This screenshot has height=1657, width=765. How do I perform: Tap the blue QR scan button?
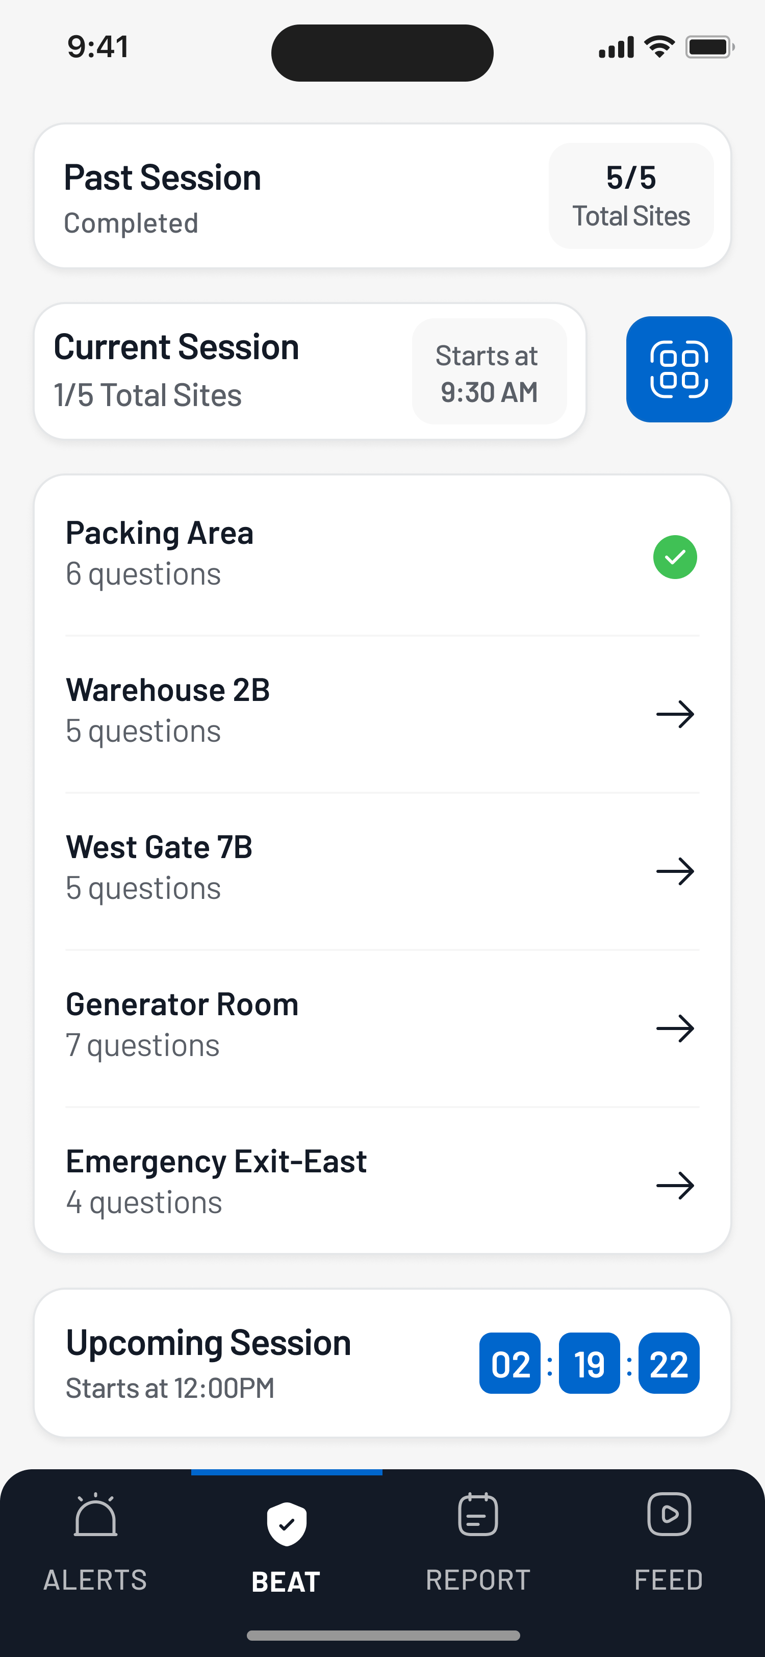(x=679, y=369)
